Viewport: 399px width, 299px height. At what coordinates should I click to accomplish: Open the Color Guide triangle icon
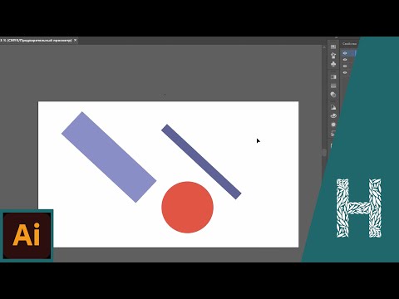[x=333, y=107]
